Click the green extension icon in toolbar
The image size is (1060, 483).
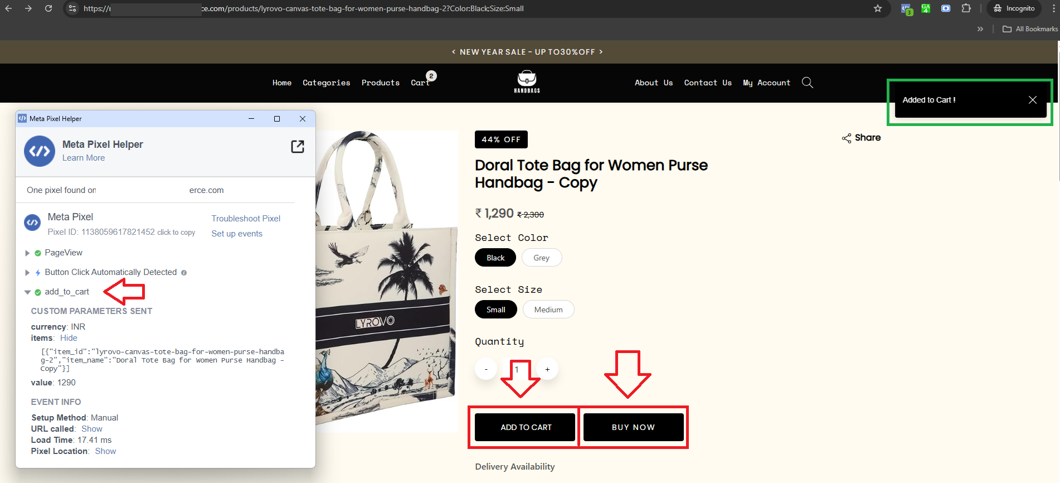click(x=926, y=8)
